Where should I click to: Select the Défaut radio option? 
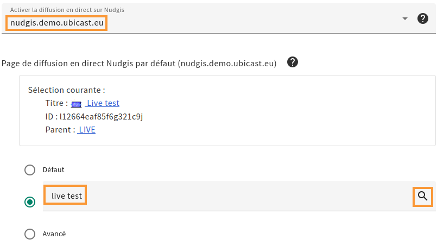coord(30,170)
